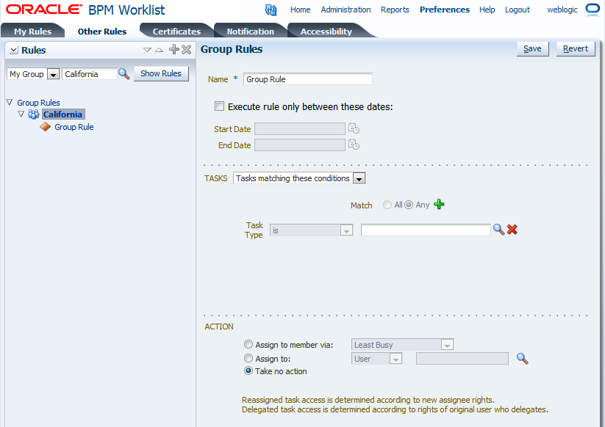Open the End Date calendar picker
This screenshot has height=427, width=605.
[354, 145]
